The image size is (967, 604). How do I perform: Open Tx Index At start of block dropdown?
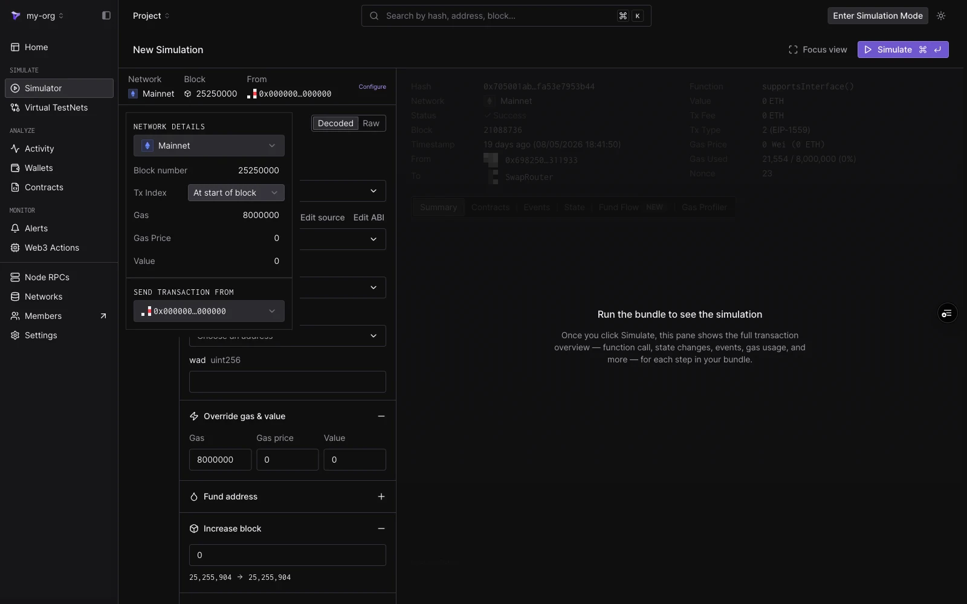236,193
